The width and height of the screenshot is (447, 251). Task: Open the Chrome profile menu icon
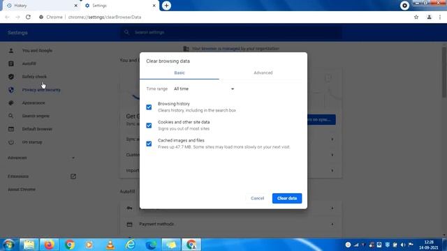[429, 17]
